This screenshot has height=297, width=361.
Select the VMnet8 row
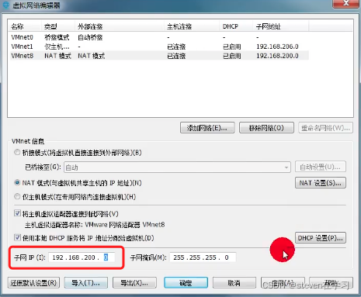point(159,56)
